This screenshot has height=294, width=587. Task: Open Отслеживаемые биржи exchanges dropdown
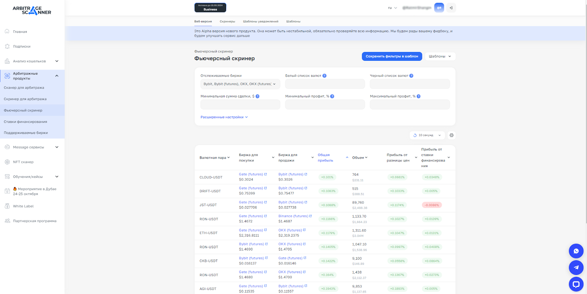click(x=240, y=84)
